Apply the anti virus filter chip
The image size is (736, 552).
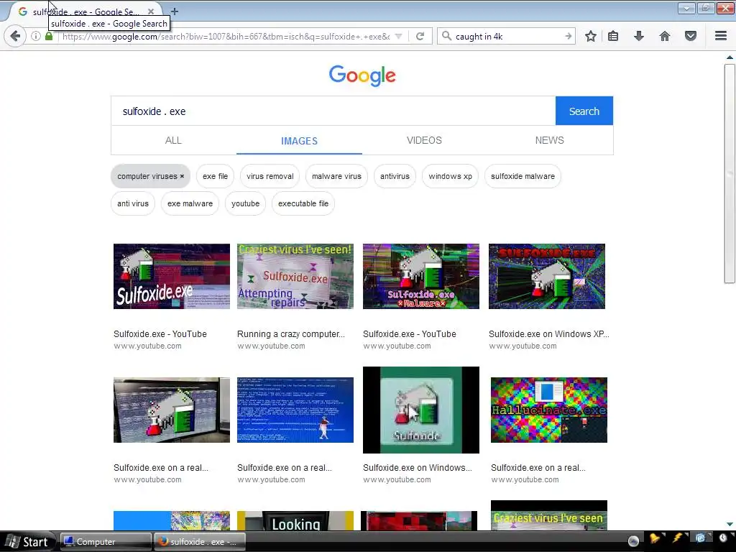(133, 203)
